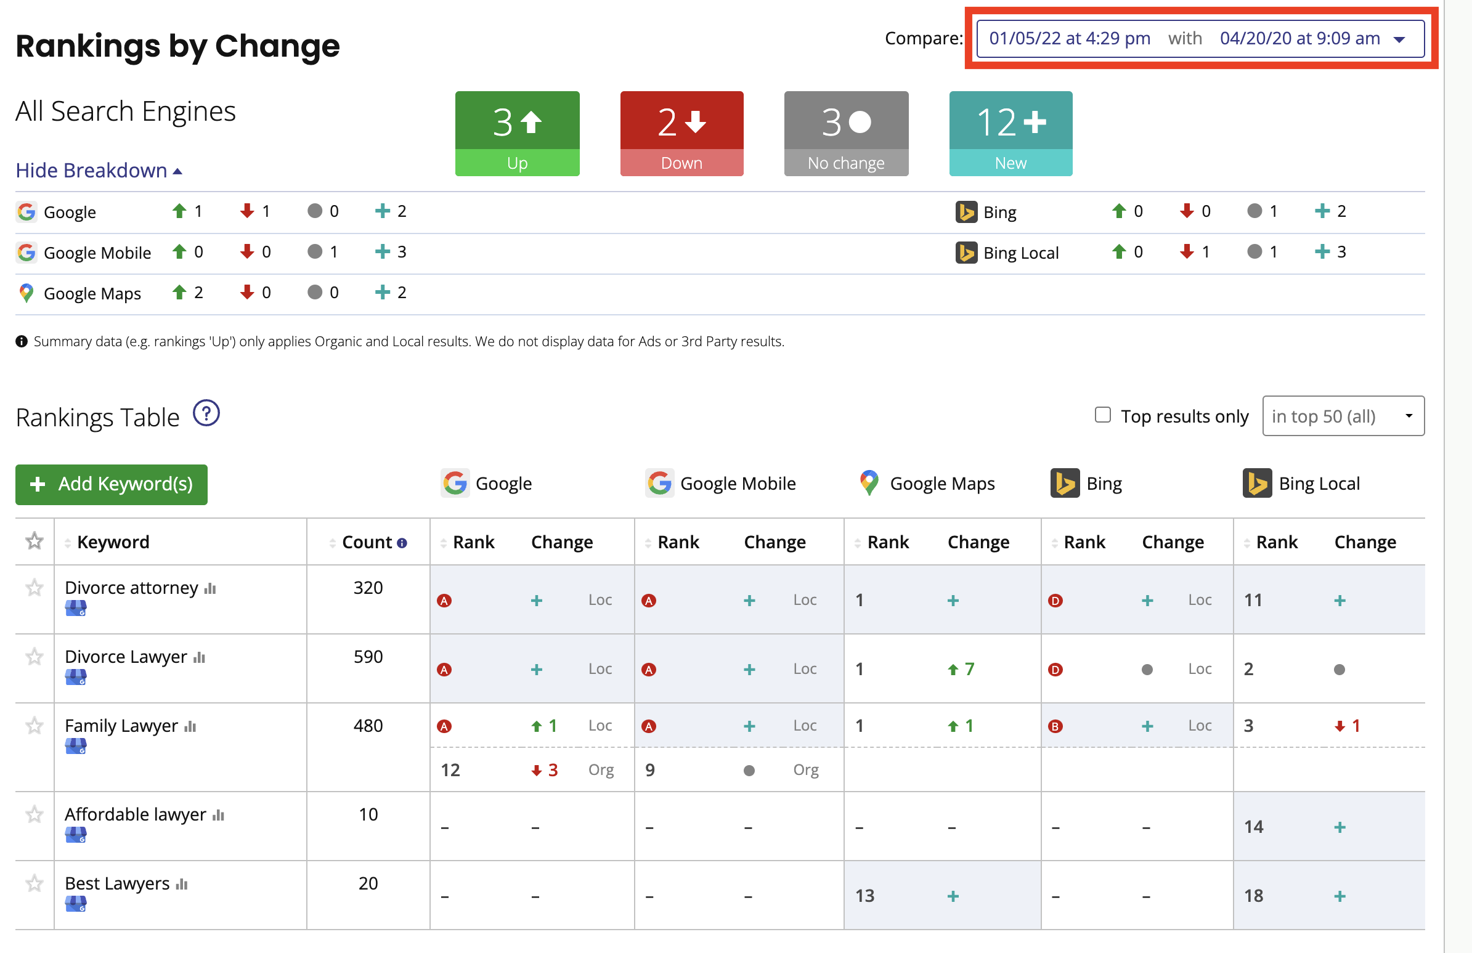Collapse the breakdown via the Hide Breakdown link
Screen dimensions: 1472x953
point(99,170)
